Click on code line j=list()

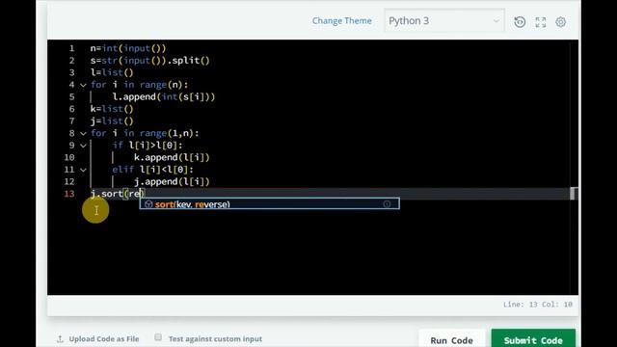point(112,121)
